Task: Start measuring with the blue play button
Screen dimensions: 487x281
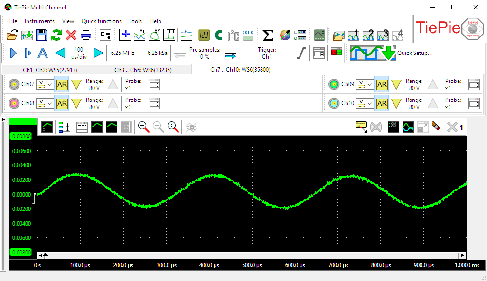Action: (x=13, y=53)
